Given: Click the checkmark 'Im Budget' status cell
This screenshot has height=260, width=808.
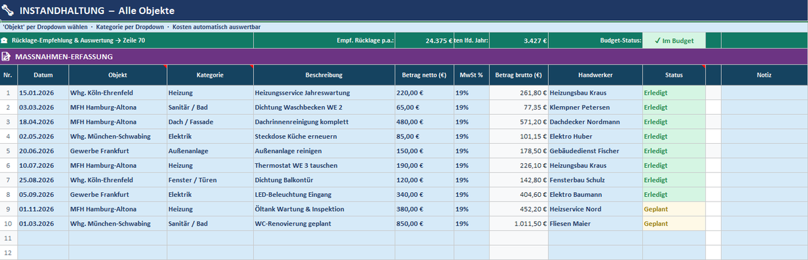Looking at the screenshot, I should pyautogui.click(x=674, y=40).
